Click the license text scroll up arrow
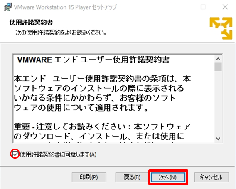This screenshot has width=236, height=189. (218, 59)
